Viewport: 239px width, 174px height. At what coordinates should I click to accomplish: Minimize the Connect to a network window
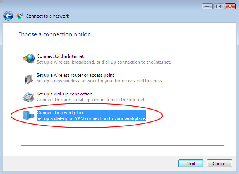pos(207,7)
